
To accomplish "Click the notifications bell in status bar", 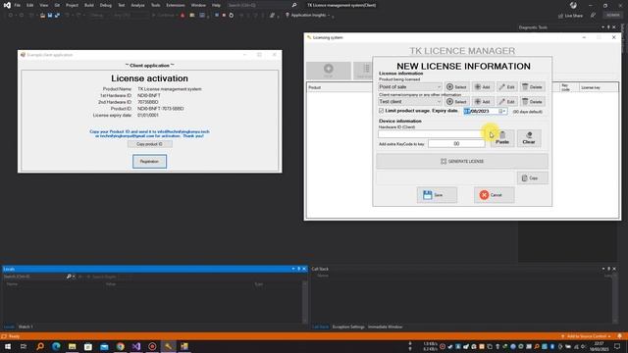I will (619, 336).
